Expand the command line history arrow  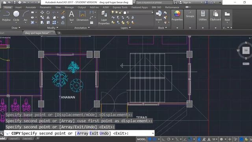[x=153, y=133]
